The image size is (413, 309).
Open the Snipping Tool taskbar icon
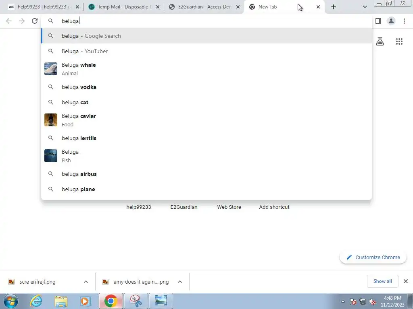pos(136,301)
